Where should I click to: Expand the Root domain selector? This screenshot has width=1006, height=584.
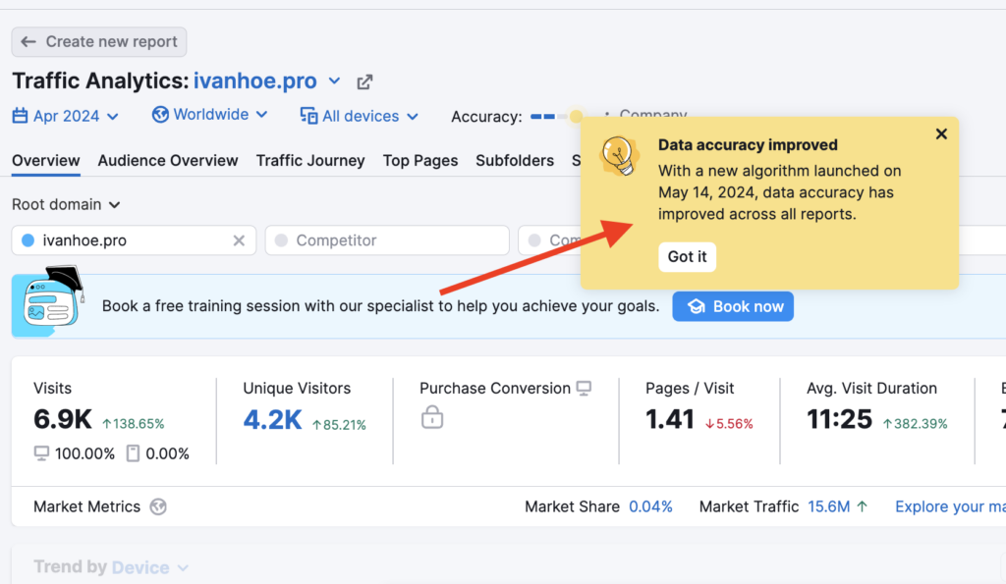pos(66,204)
